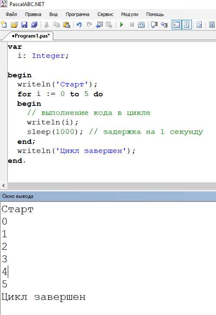Toggle the output window panel button
This screenshot has height=315, width=216.
[177, 25]
